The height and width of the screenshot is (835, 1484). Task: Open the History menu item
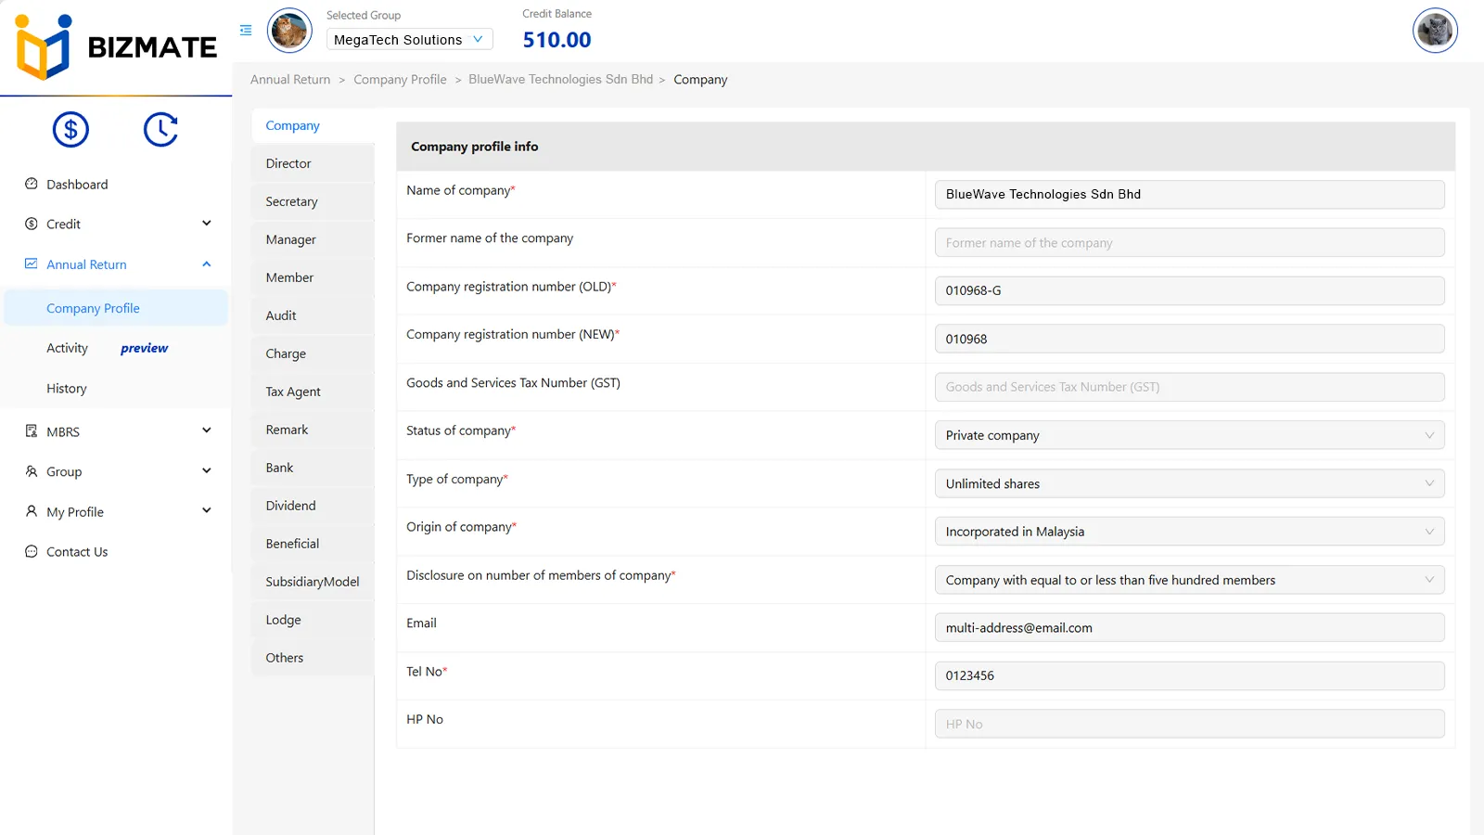click(67, 389)
